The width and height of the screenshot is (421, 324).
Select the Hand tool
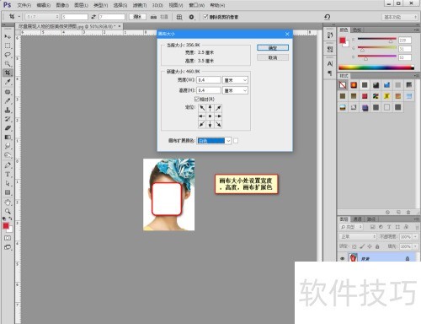click(8, 202)
